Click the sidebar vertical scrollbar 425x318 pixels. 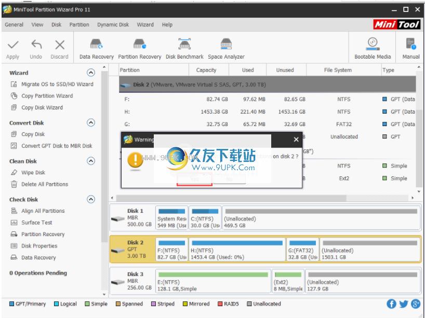(104, 157)
